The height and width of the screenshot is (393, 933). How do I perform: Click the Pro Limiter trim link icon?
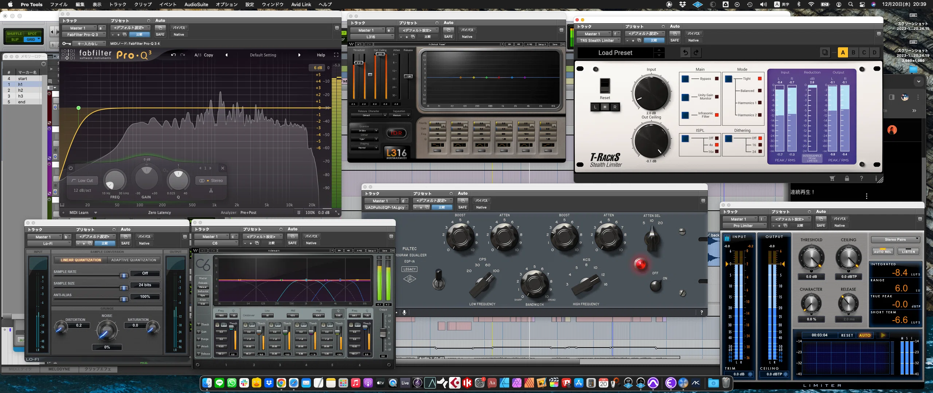click(x=750, y=374)
